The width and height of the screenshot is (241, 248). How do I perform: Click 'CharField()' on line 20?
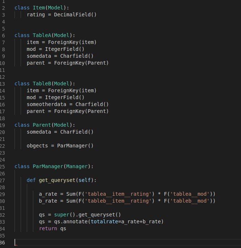click(x=77, y=132)
